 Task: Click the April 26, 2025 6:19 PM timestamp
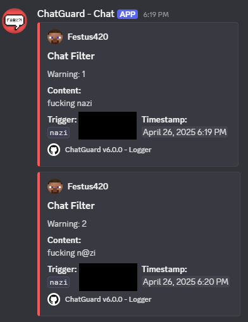point(185,132)
